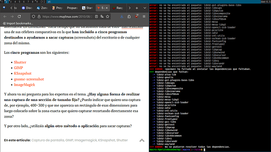The height and width of the screenshot is (152, 271).
Task: Open the GIMP tag under 'En este artículo'
Action: click(x=69, y=140)
